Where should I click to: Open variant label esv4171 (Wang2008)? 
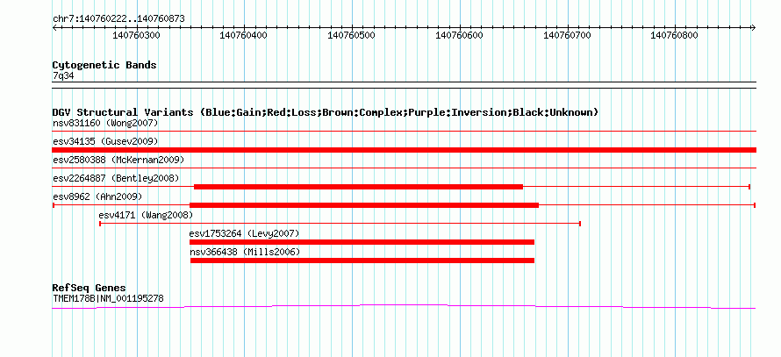[x=146, y=215]
